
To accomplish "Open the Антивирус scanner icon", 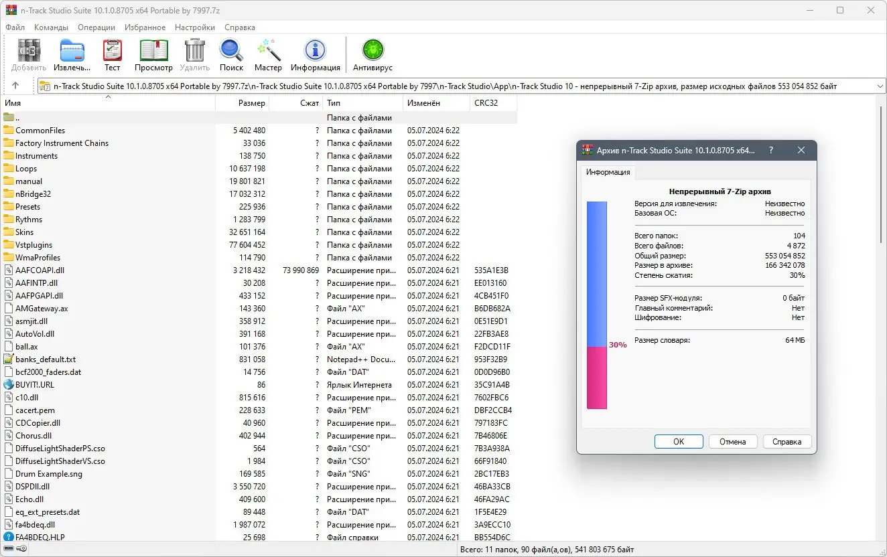I will pos(372,50).
